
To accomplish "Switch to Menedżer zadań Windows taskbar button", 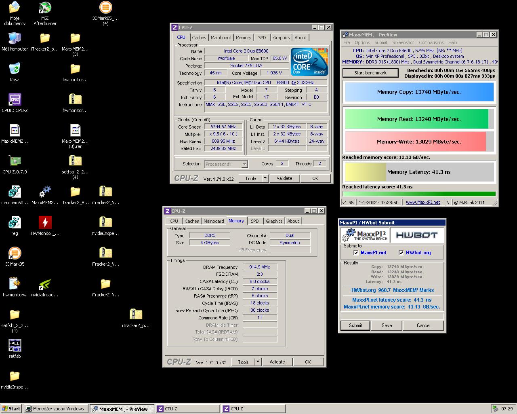I will (56, 409).
